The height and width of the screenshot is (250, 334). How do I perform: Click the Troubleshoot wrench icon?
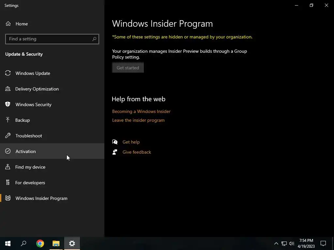[x=8, y=135]
